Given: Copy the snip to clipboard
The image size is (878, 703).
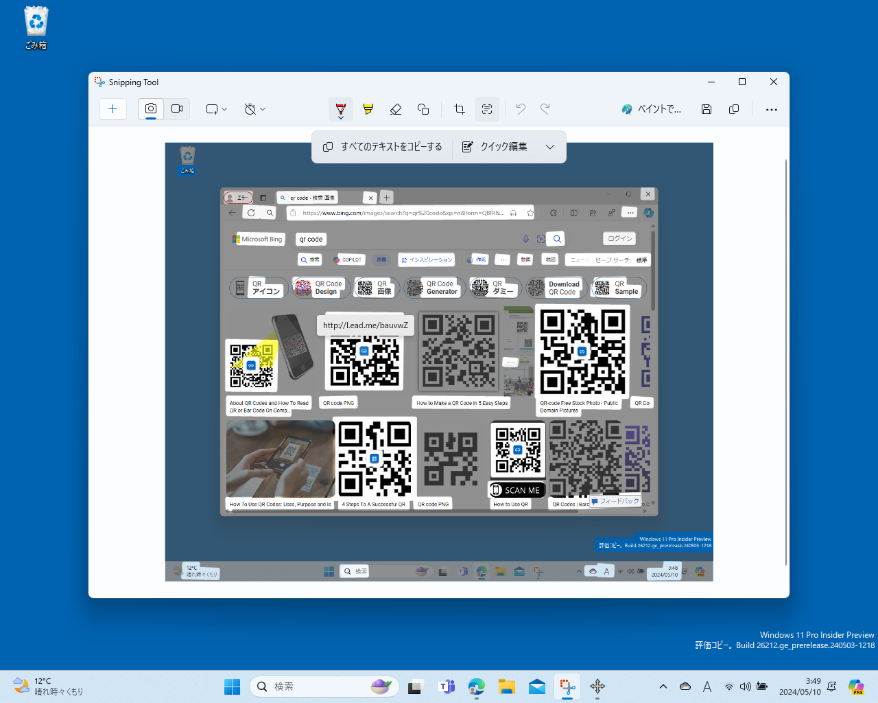Looking at the screenshot, I should coord(734,109).
